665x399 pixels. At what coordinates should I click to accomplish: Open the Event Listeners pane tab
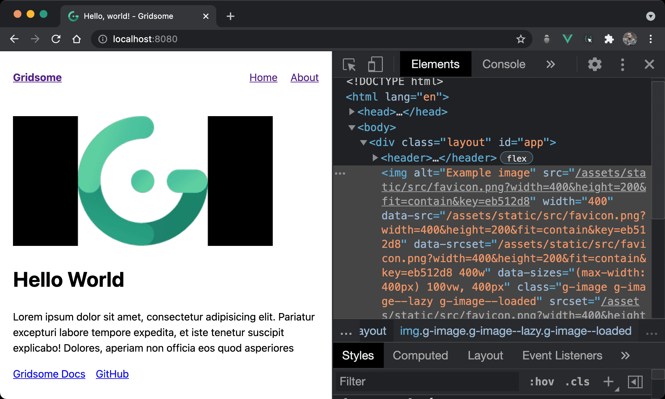coord(562,356)
